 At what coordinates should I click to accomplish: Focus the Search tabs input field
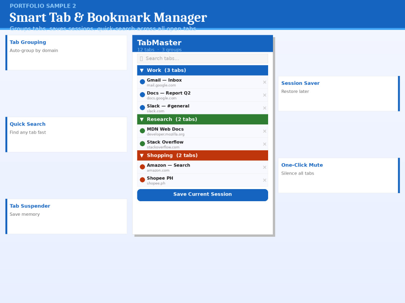(202, 59)
